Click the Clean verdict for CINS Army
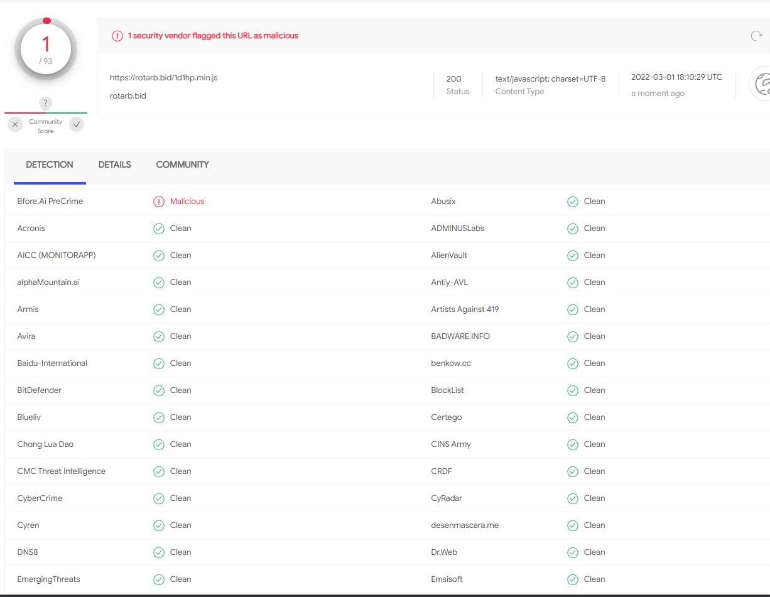The image size is (770, 597). coord(595,444)
